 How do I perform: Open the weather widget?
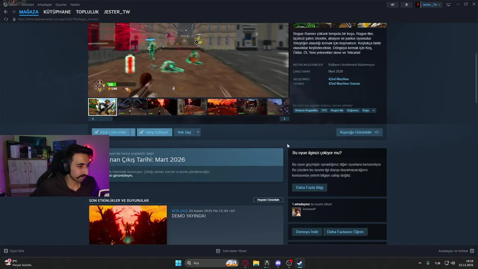click(x=18, y=263)
